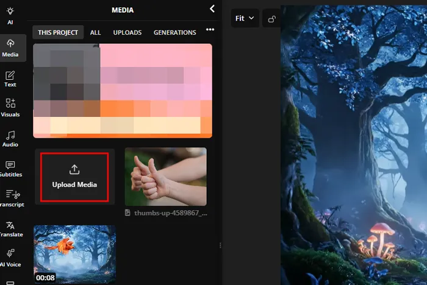The width and height of the screenshot is (427, 285).
Task: Select the thumbs-up image thumbnail
Action: pyautogui.click(x=165, y=177)
